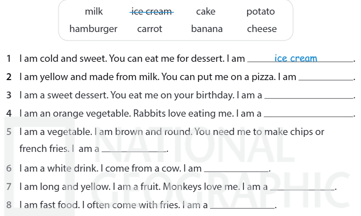Viewport: 361px width, 216px height.
Task: Click the blank in sentence 2 about pizza
Action: coord(326,78)
